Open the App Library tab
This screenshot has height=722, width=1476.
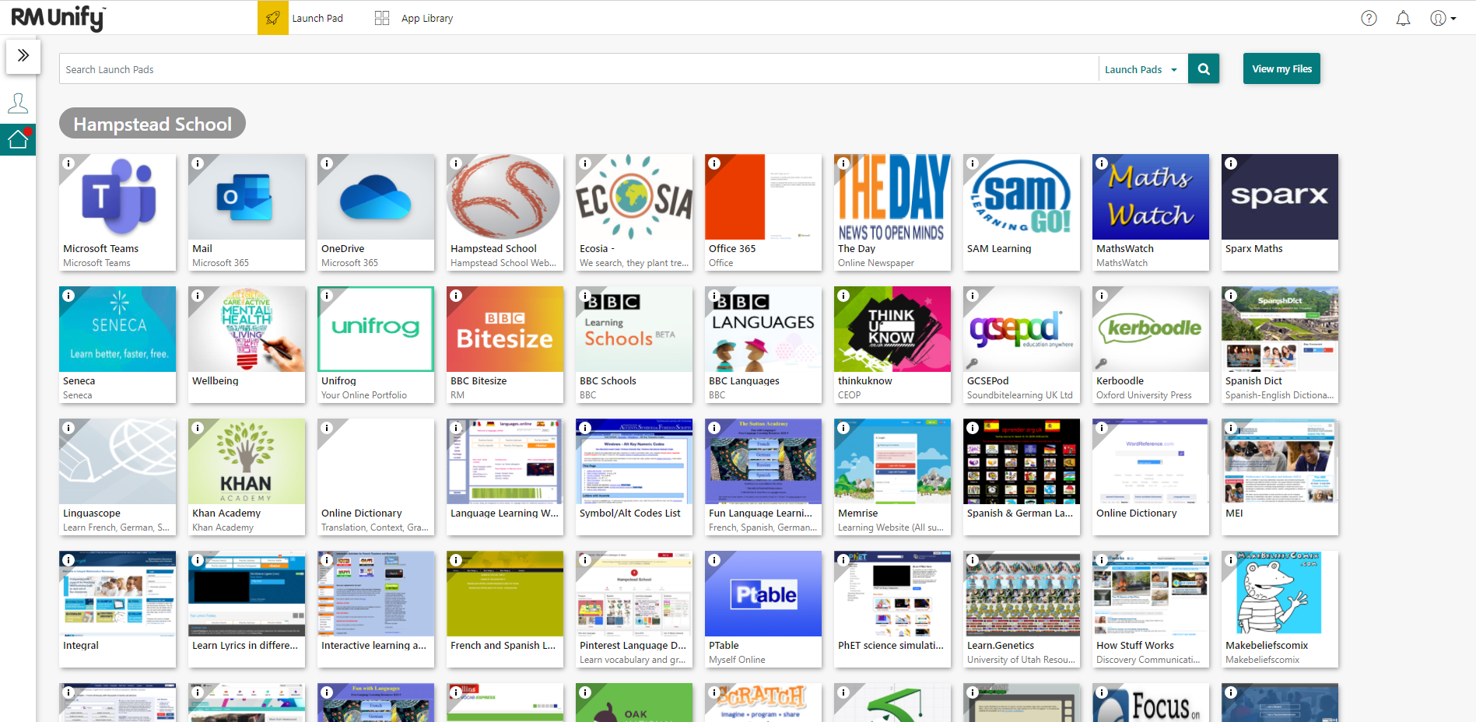coord(414,18)
